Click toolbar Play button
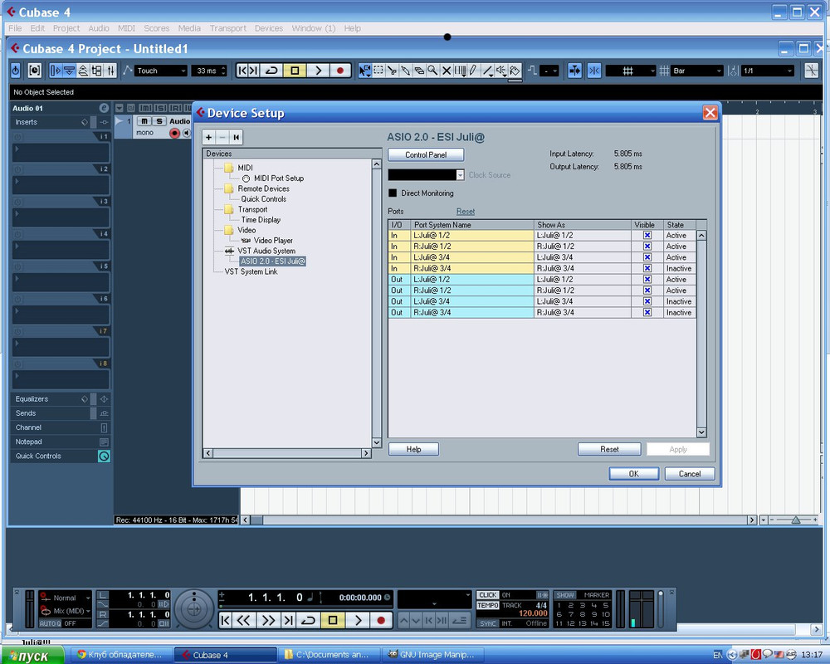The width and height of the screenshot is (830, 664). [318, 71]
